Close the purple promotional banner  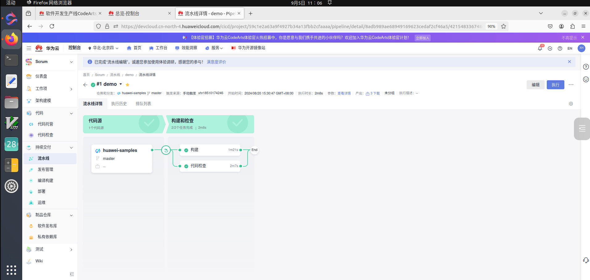583,37
